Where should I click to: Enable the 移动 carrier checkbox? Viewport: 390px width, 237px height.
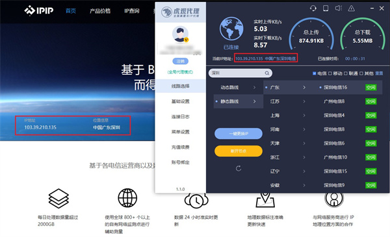coord(330,73)
